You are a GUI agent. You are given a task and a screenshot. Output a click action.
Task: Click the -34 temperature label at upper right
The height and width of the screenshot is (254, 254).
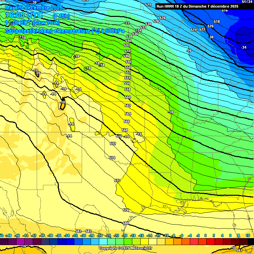244,47
